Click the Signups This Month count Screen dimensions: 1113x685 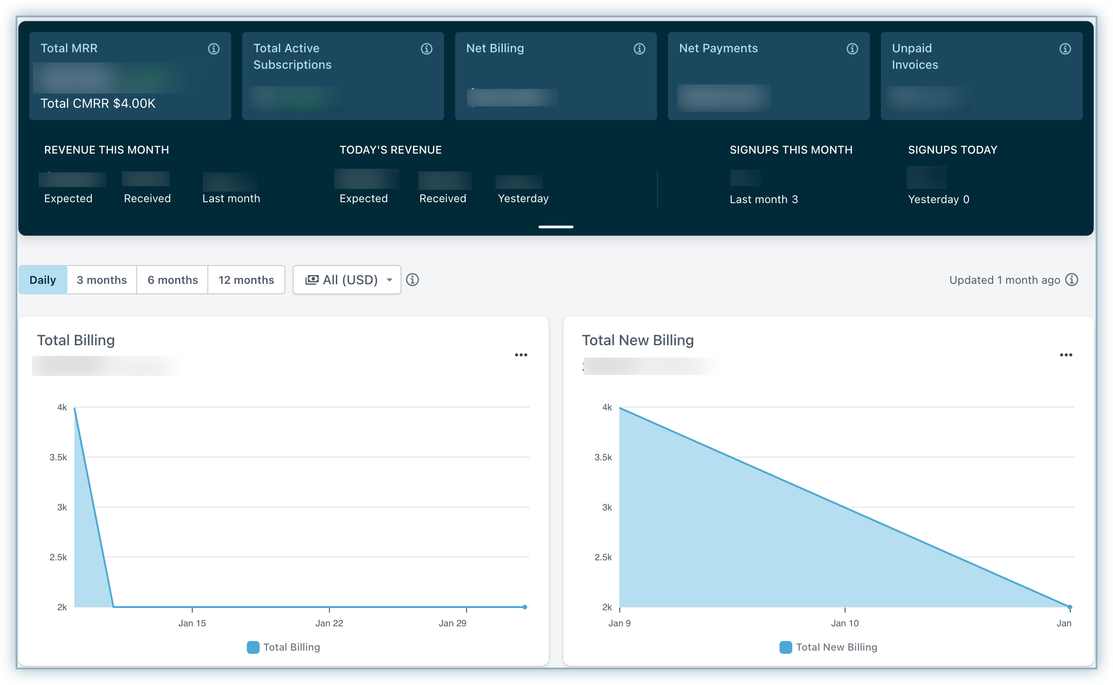pos(745,178)
